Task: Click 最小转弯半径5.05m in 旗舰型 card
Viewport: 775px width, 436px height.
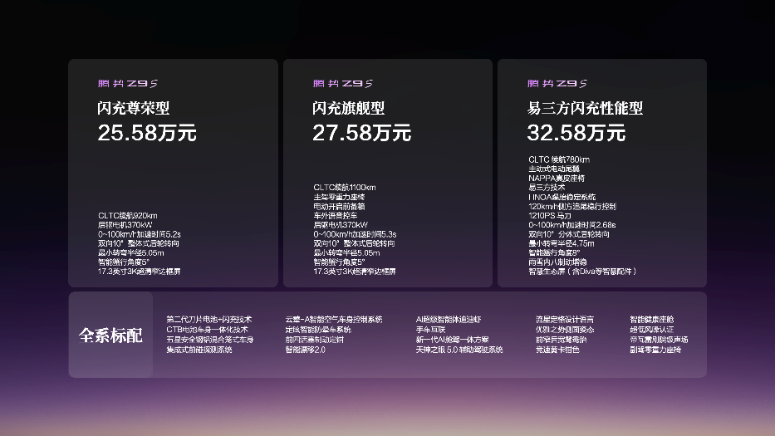Action: click(346, 252)
